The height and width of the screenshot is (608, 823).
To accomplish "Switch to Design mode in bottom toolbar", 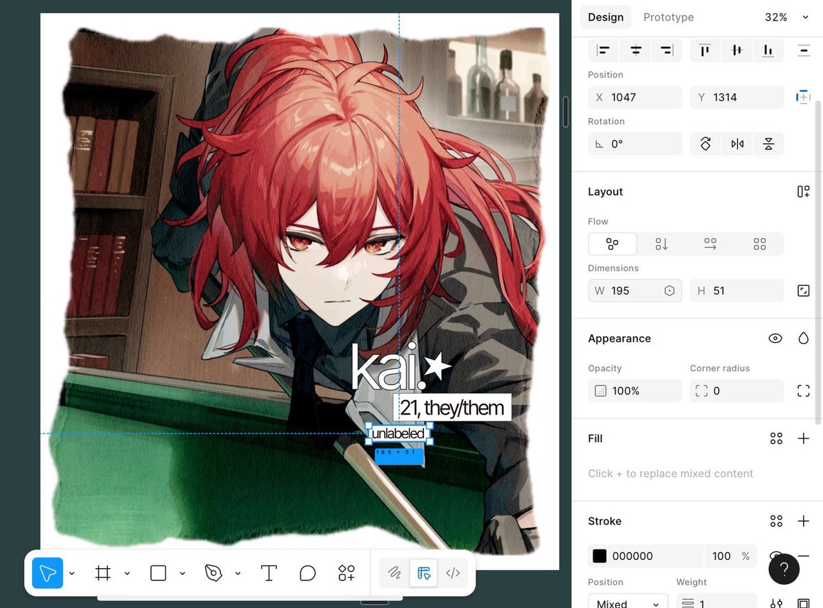I will [423, 573].
